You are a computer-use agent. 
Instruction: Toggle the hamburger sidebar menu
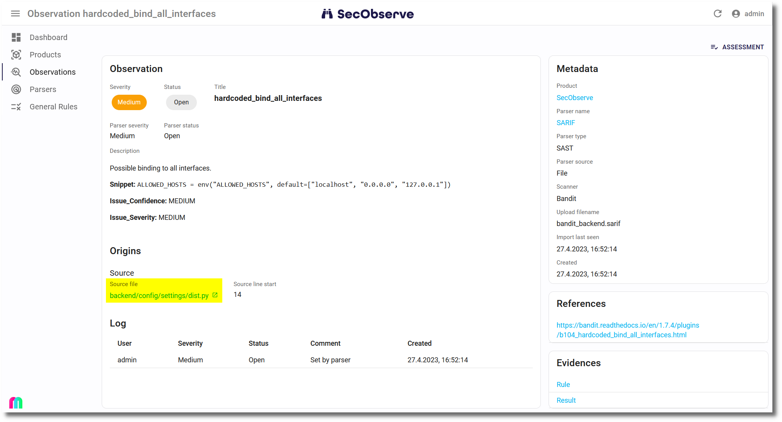[x=15, y=14]
